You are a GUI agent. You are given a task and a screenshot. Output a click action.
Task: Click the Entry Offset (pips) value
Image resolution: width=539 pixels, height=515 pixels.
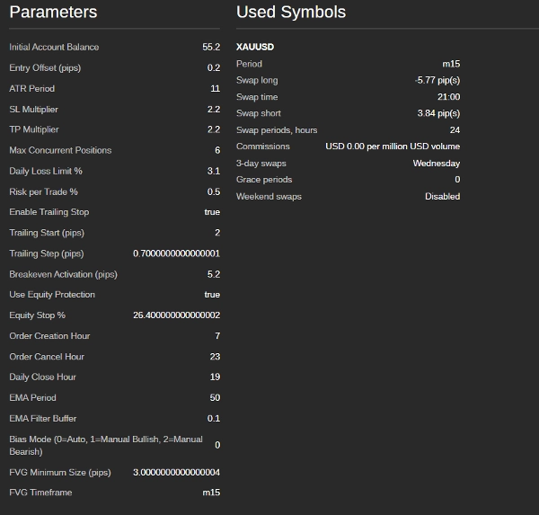pyautogui.click(x=213, y=67)
